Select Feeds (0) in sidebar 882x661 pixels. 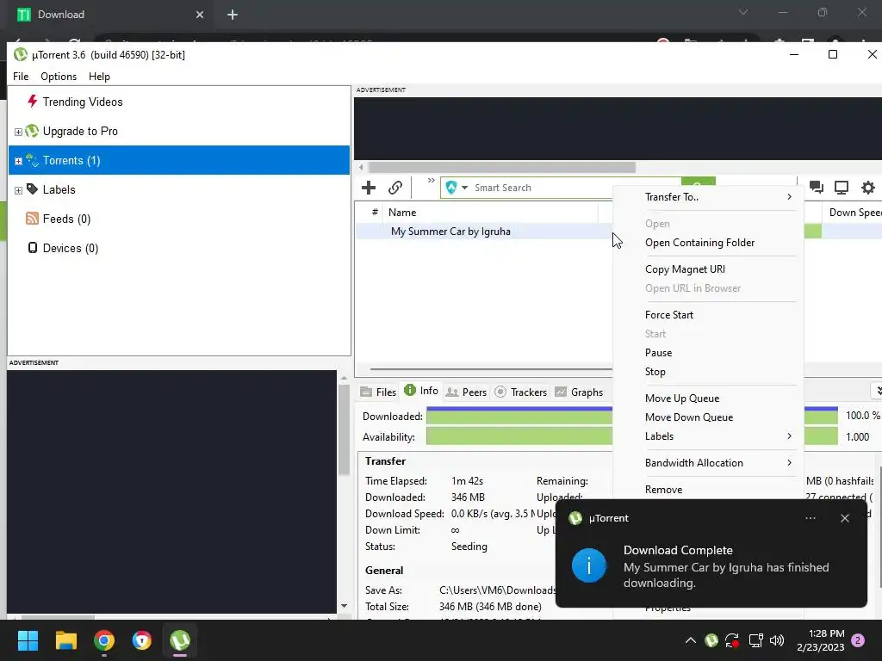66,219
